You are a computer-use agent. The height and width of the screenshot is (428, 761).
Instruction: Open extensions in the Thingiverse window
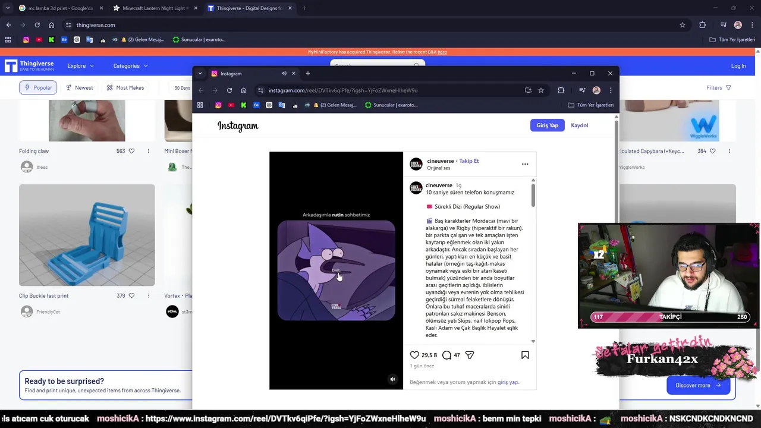point(702,25)
